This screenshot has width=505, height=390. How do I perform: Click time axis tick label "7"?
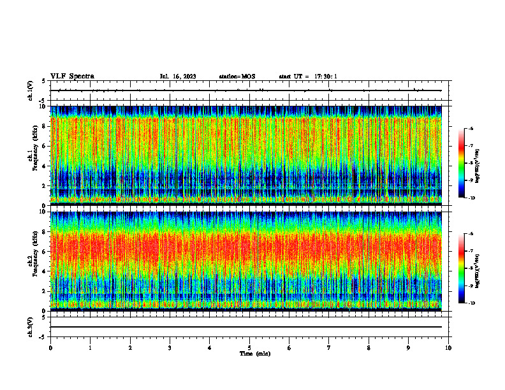tap(329, 348)
